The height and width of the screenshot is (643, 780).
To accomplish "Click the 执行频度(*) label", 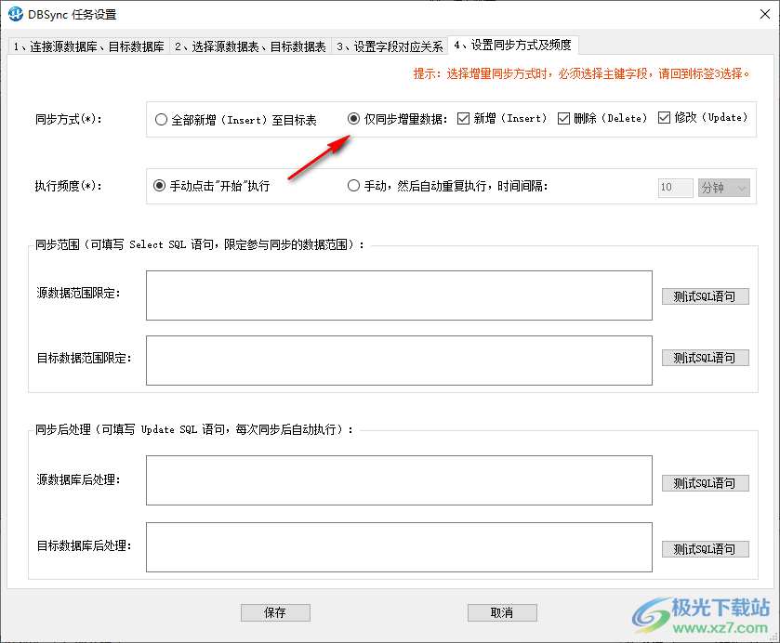I will click(68, 186).
